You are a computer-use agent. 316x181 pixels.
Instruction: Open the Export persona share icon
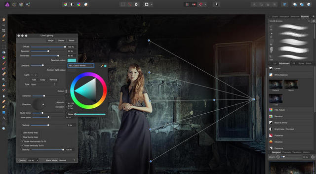click(x=28, y=4)
